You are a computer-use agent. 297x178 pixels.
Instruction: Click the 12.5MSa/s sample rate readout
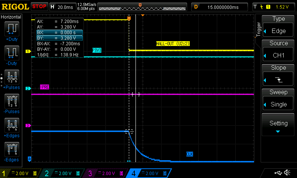coord(87,4)
